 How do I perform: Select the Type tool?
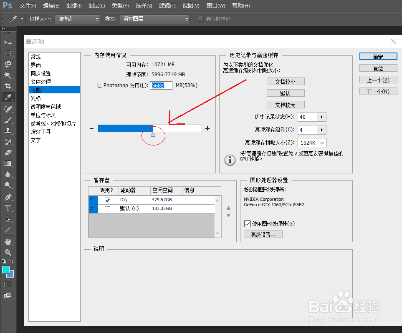(8, 208)
